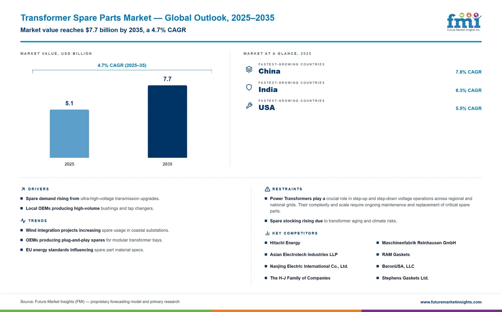The width and height of the screenshot is (502, 312).
Task: Click RAM Gaskets competitor entry
Action: tap(396, 254)
